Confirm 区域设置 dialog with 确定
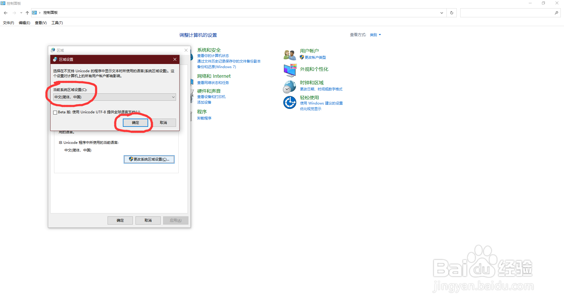The width and height of the screenshot is (564, 305). [135, 123]
